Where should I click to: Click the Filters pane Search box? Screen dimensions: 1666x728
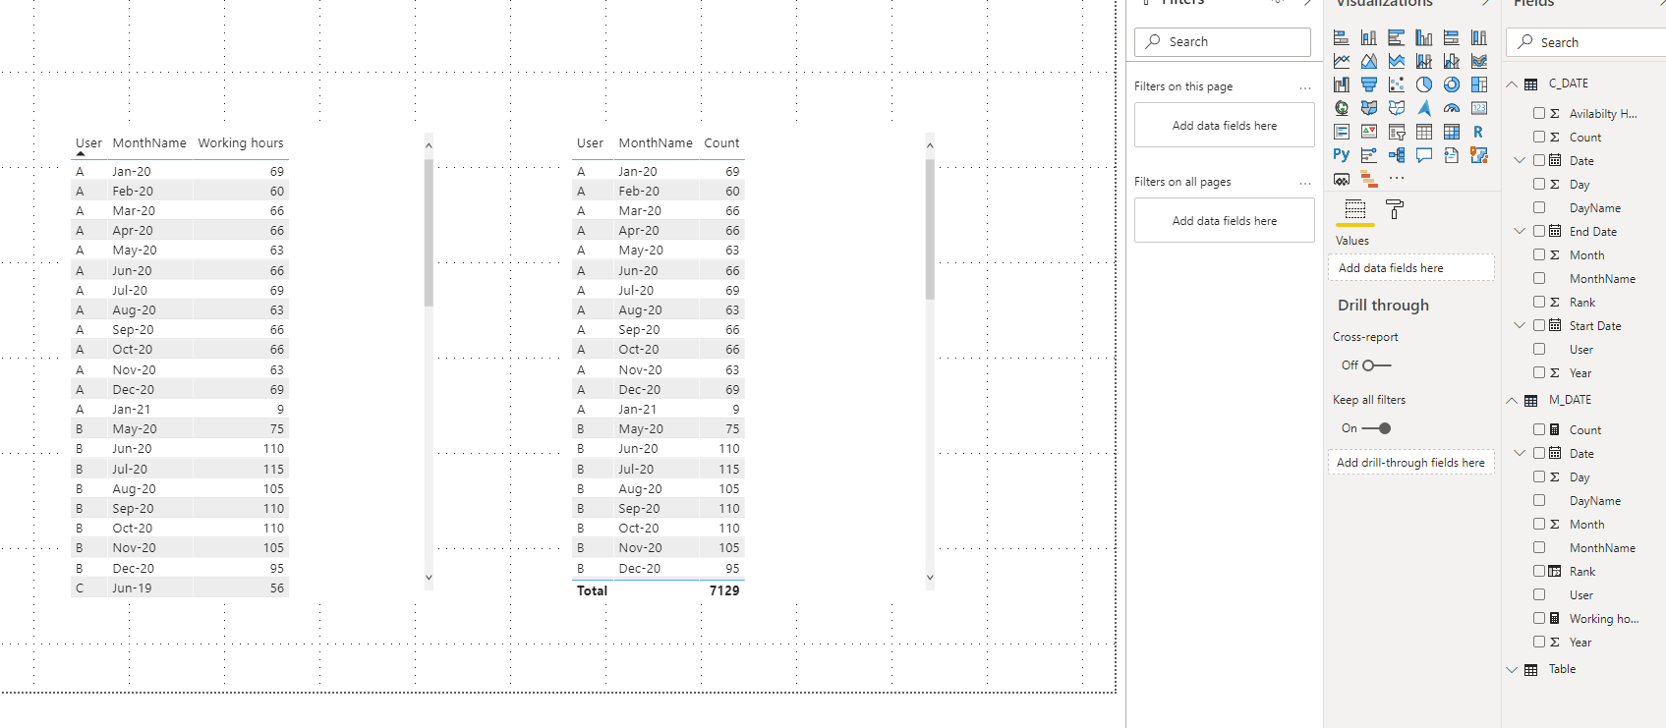[x=1223, y=41]
